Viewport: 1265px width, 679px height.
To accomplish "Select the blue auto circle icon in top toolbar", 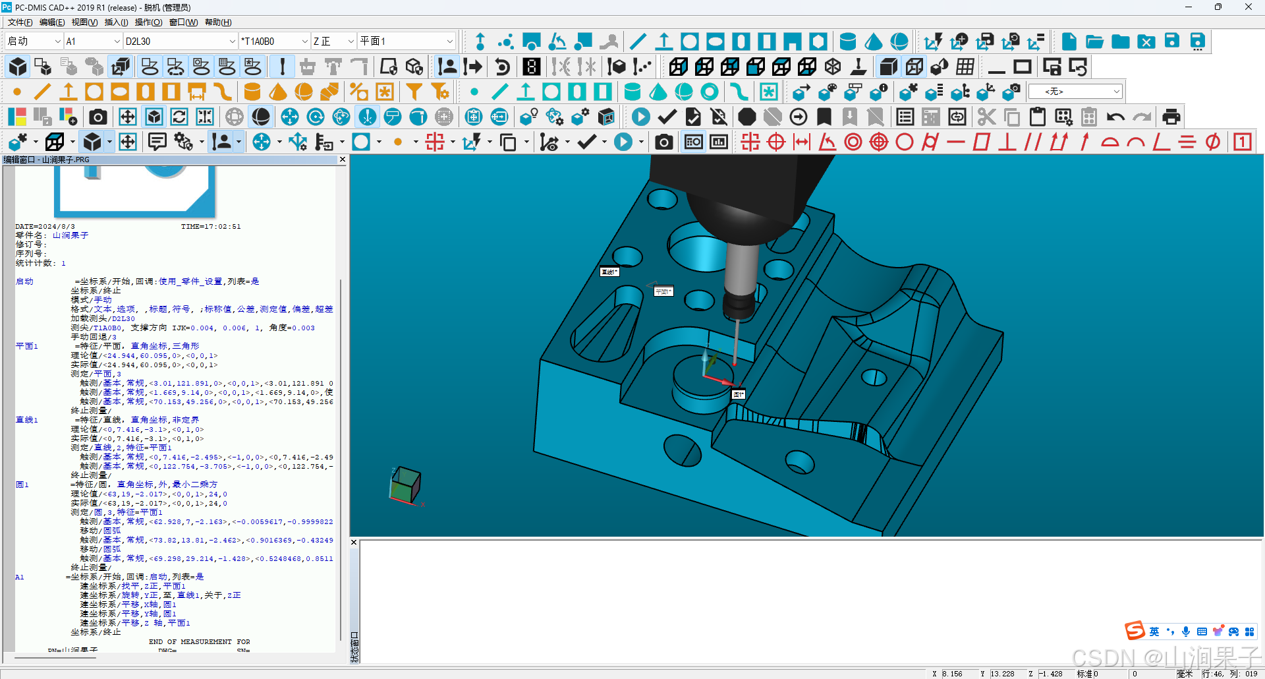I will coord(690,42).
